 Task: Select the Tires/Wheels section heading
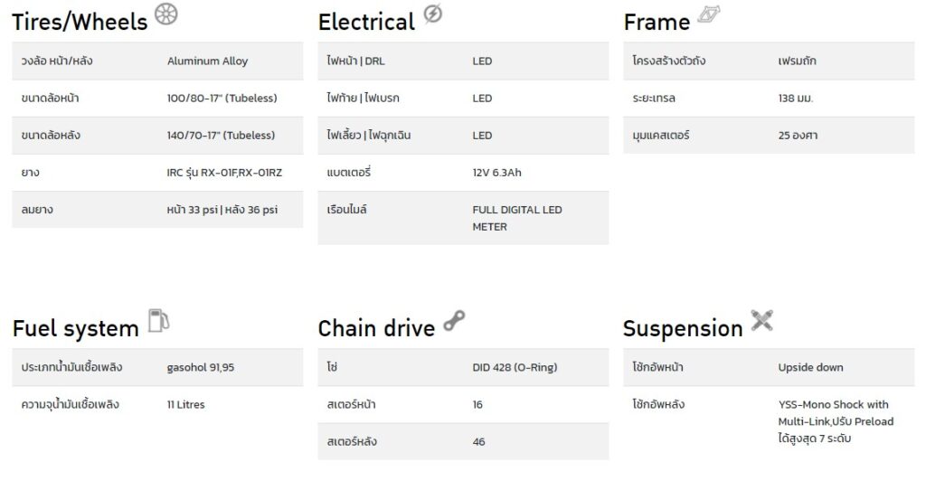coord(80,23)
